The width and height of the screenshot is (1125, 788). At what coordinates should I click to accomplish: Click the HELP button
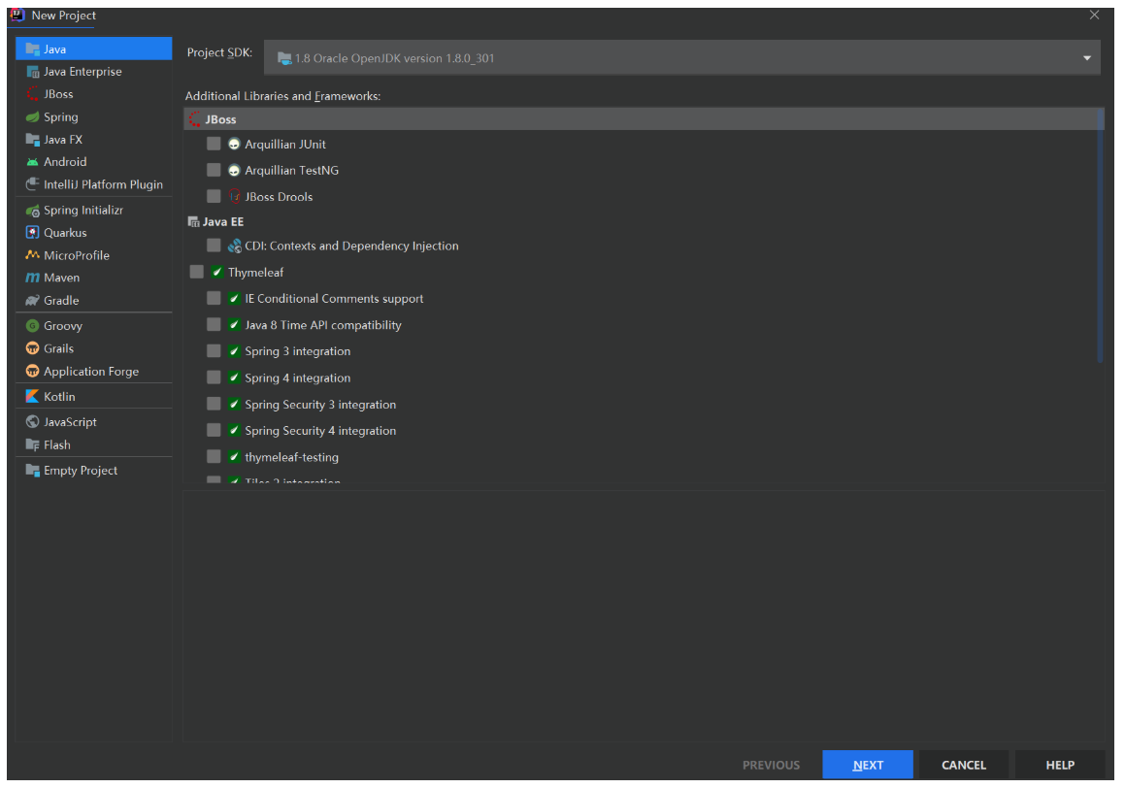pyautogui.click(x=1060, y=765)
